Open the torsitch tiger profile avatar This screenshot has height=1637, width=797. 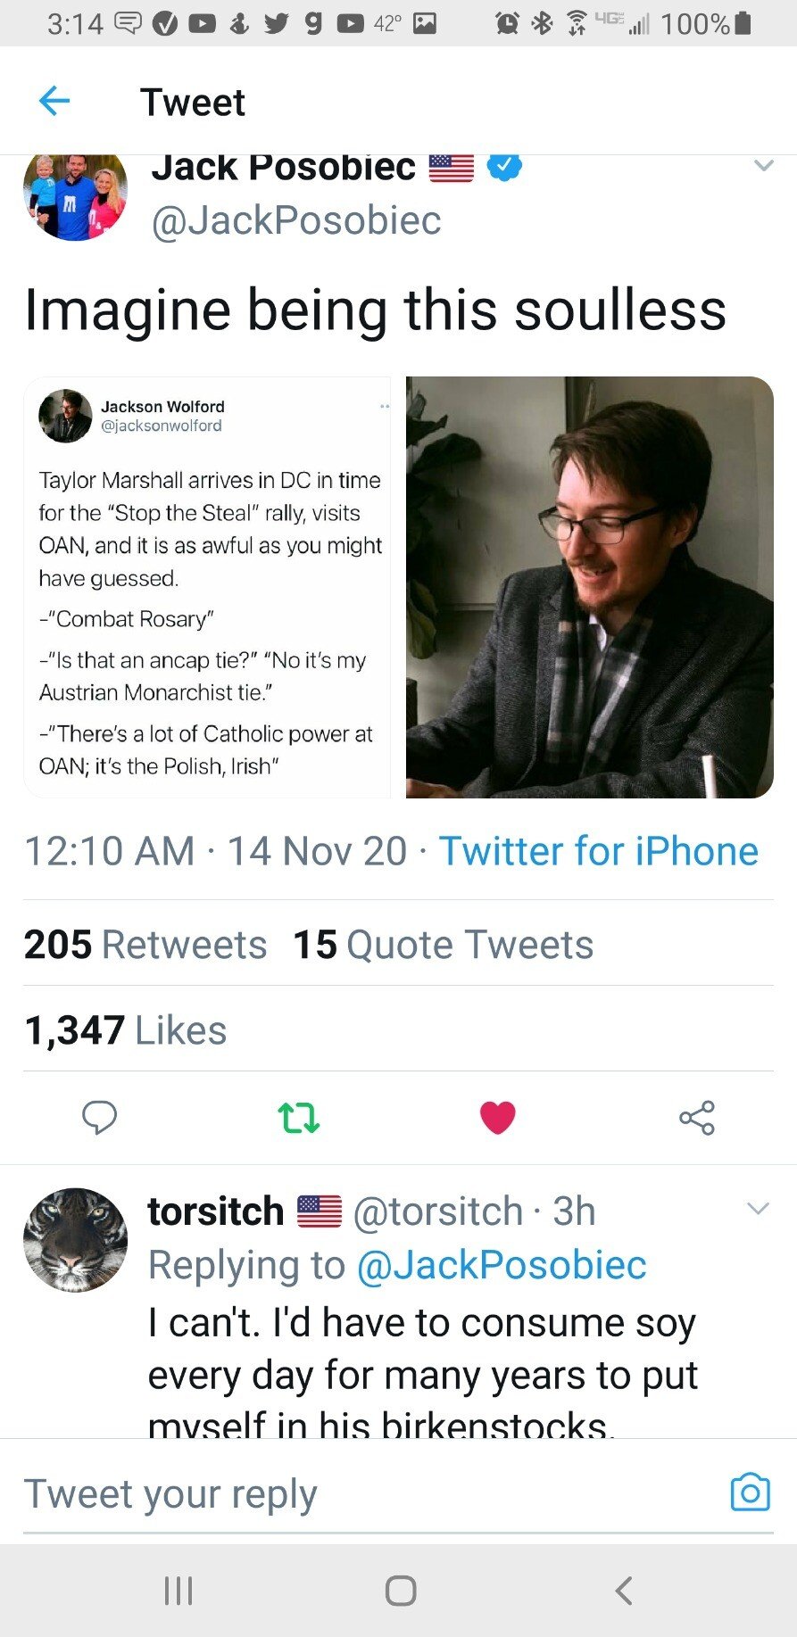click(75, 1240)
